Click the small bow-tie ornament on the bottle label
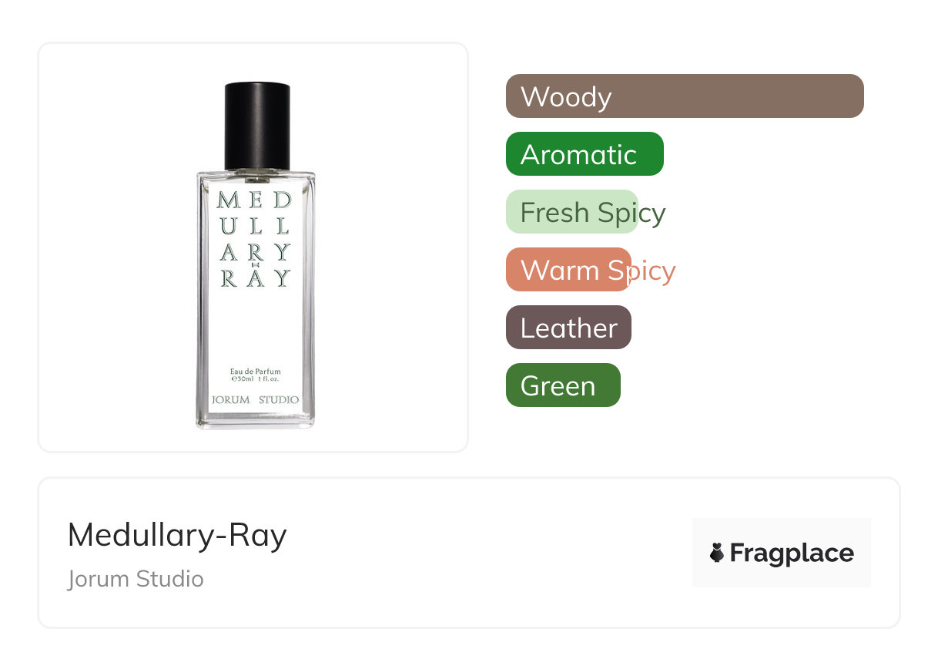This screenshot has height=666, width=938. click(x=256, y=265)
